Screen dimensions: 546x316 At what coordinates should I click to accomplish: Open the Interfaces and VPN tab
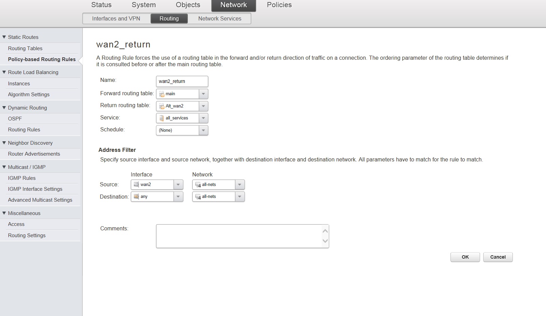[116, 19]
